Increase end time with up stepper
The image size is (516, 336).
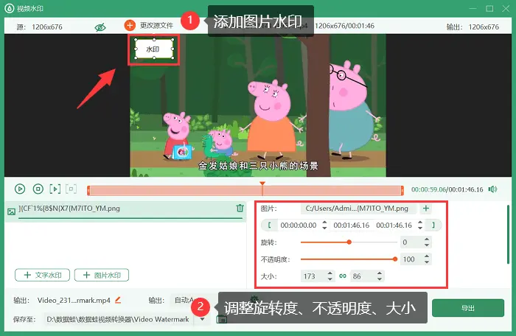pos(420,223)
